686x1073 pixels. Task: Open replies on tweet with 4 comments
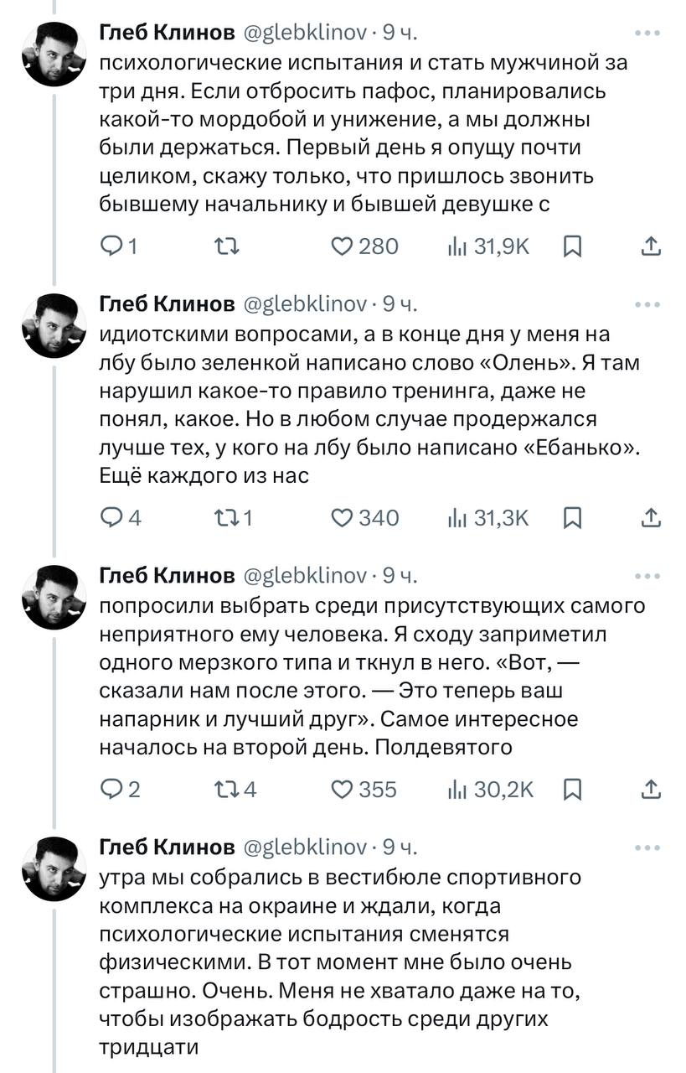coord(120,518)
